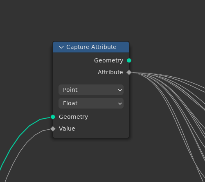The width and height of the screenshot is (205, 182).
Task: Click the Geometry output label
Action: coord(109,60)
